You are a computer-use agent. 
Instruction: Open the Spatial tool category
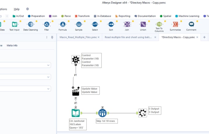165,16
